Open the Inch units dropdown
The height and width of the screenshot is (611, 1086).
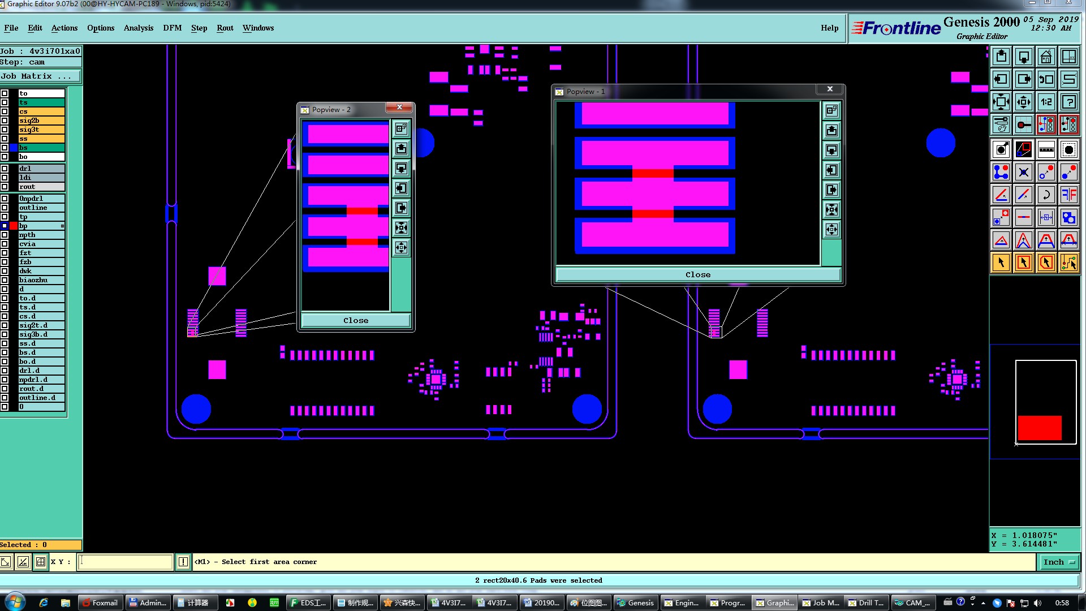click(x=1059, y=562)
